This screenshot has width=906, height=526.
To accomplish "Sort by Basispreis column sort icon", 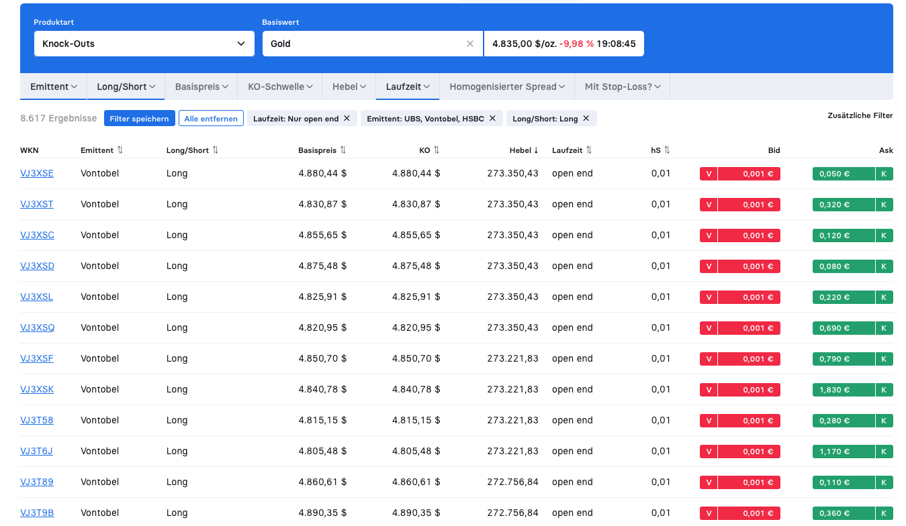I will 343,150.
